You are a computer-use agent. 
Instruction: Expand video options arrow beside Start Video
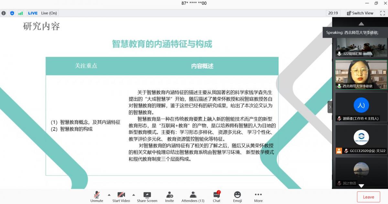[x=134, y=195]
